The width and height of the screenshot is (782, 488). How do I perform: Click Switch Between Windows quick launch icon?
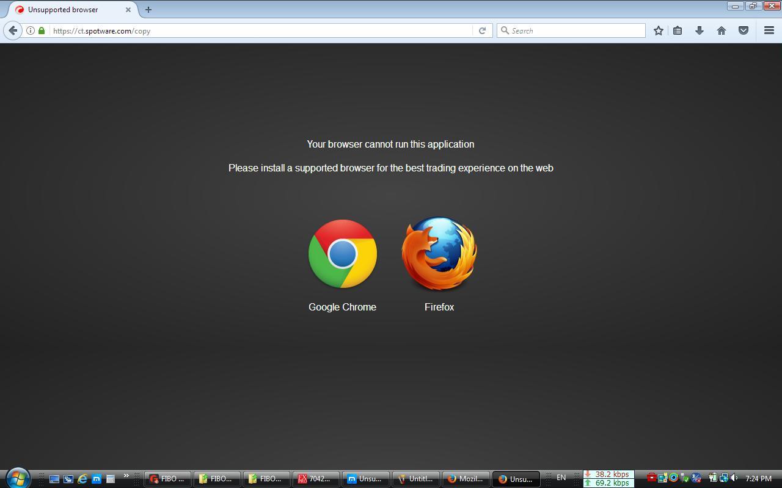tap(68, 479)
